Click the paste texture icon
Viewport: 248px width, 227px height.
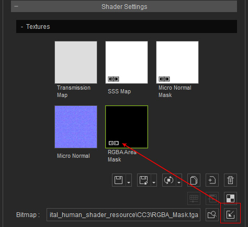pyautogui.click(x=212, y=180)
